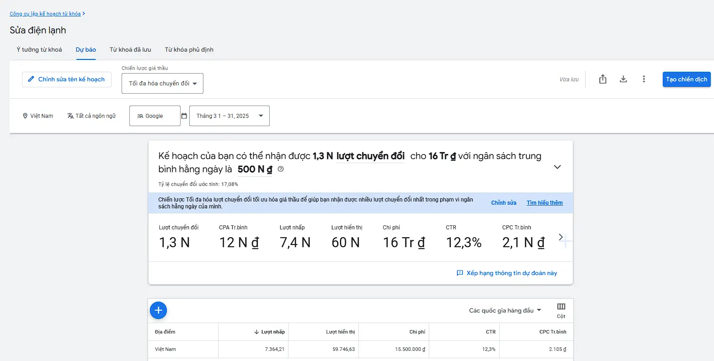This screenshot has width=714, height=361.
Task: Click the Tạo chiến dịch button
Action: [x=687, y=80]
